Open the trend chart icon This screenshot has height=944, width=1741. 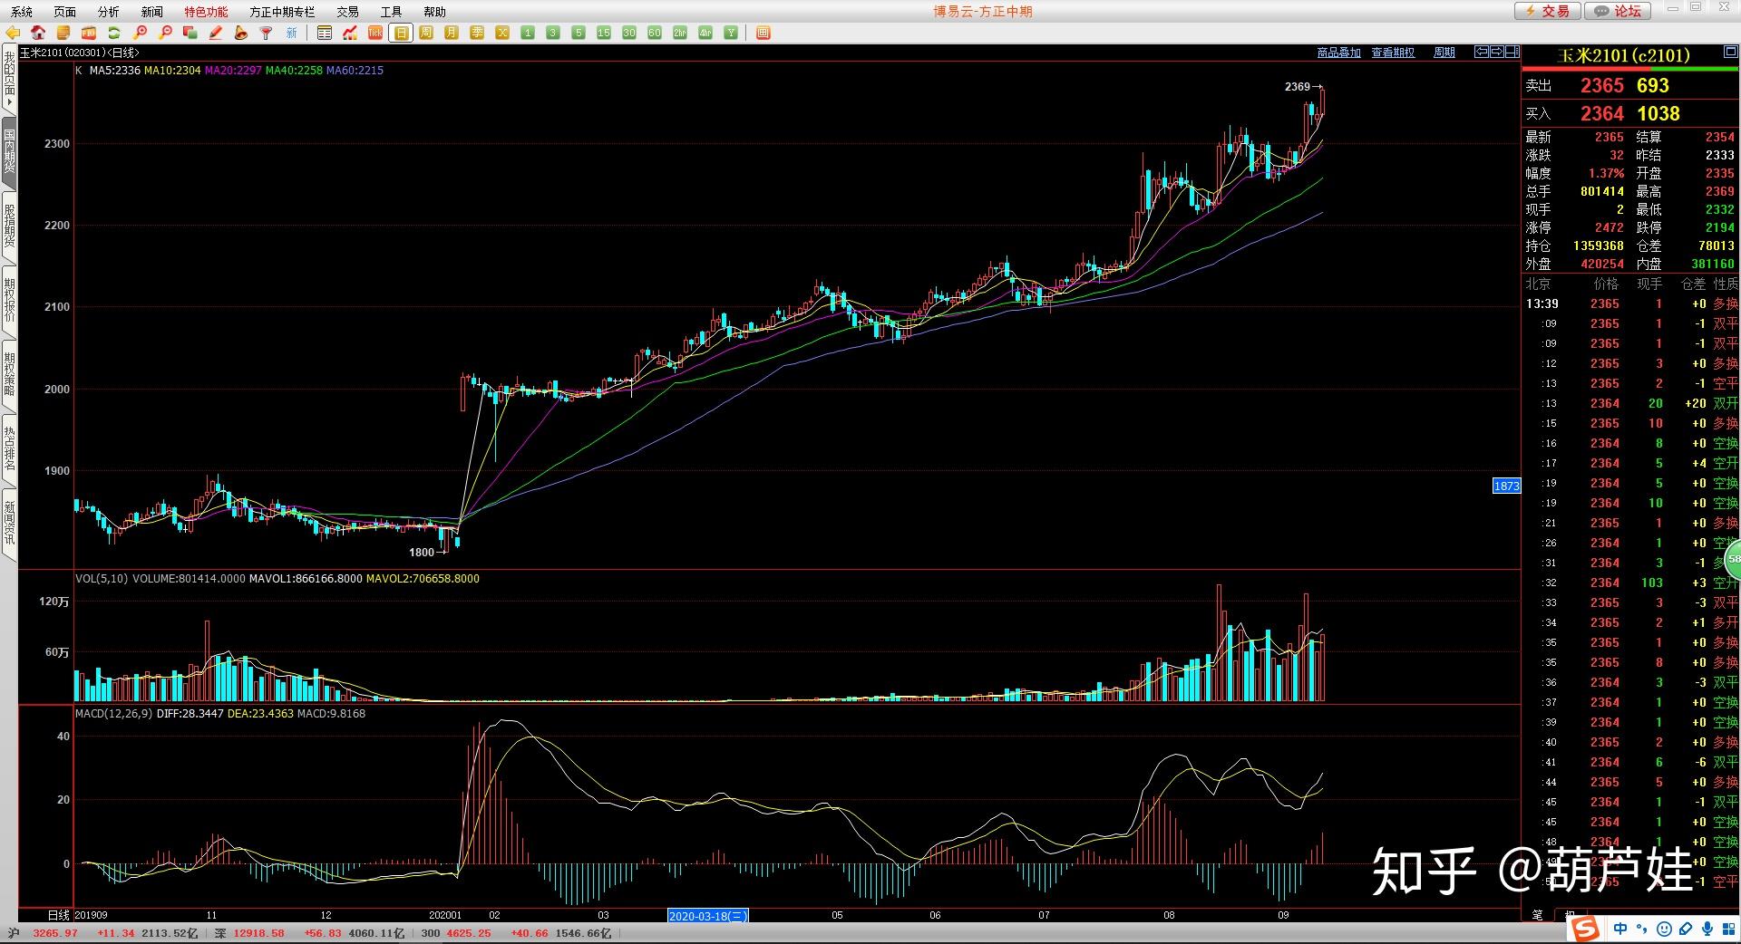click(350, 34)
